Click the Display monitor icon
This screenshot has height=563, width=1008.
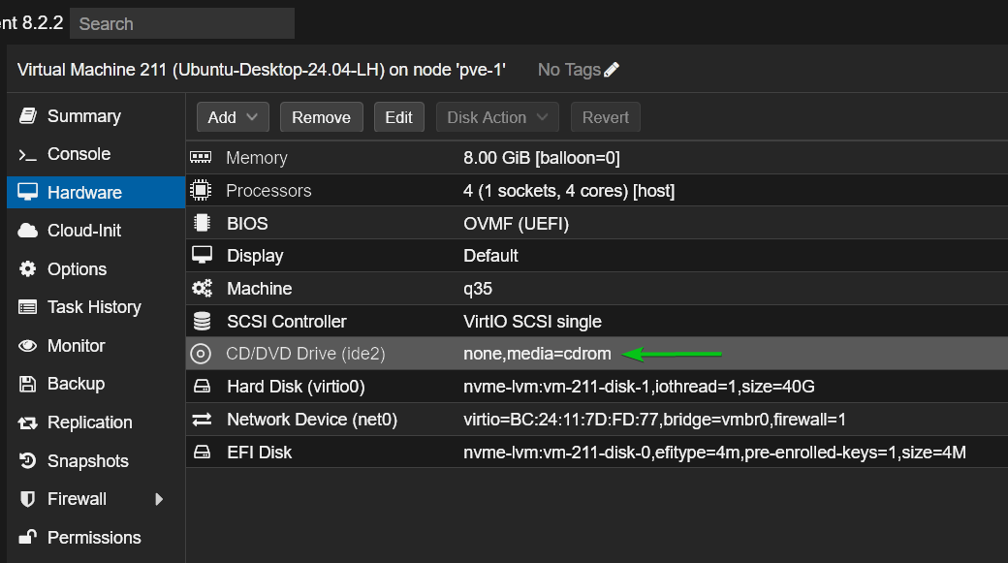tap(201, 255)
